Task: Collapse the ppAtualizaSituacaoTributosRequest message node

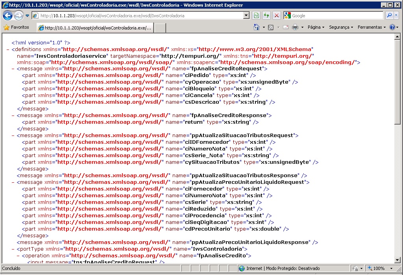Action: click(x=13, y=136)
